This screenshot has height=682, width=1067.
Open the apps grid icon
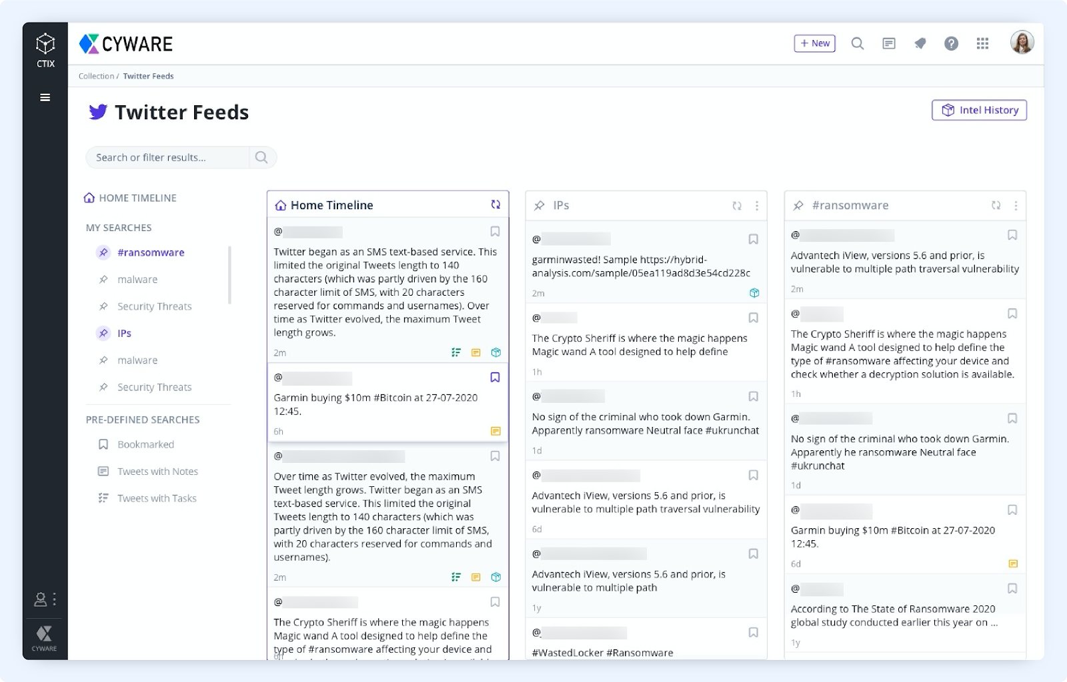pos(982,44)
